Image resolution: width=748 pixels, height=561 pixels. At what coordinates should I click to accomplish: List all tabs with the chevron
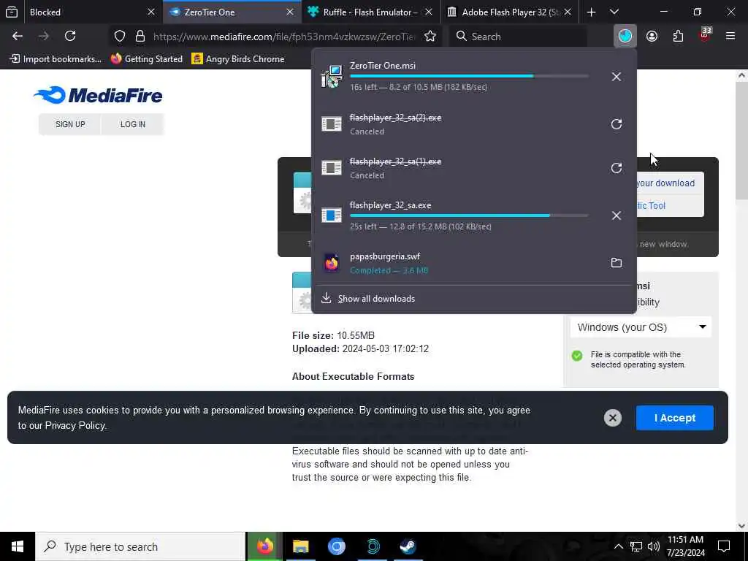click(x=614, y=12)
